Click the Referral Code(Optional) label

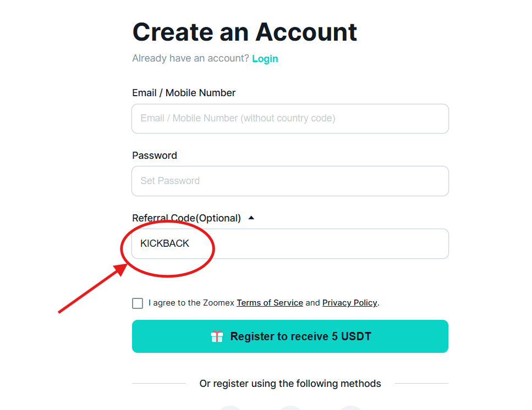(x=186, y=218)
